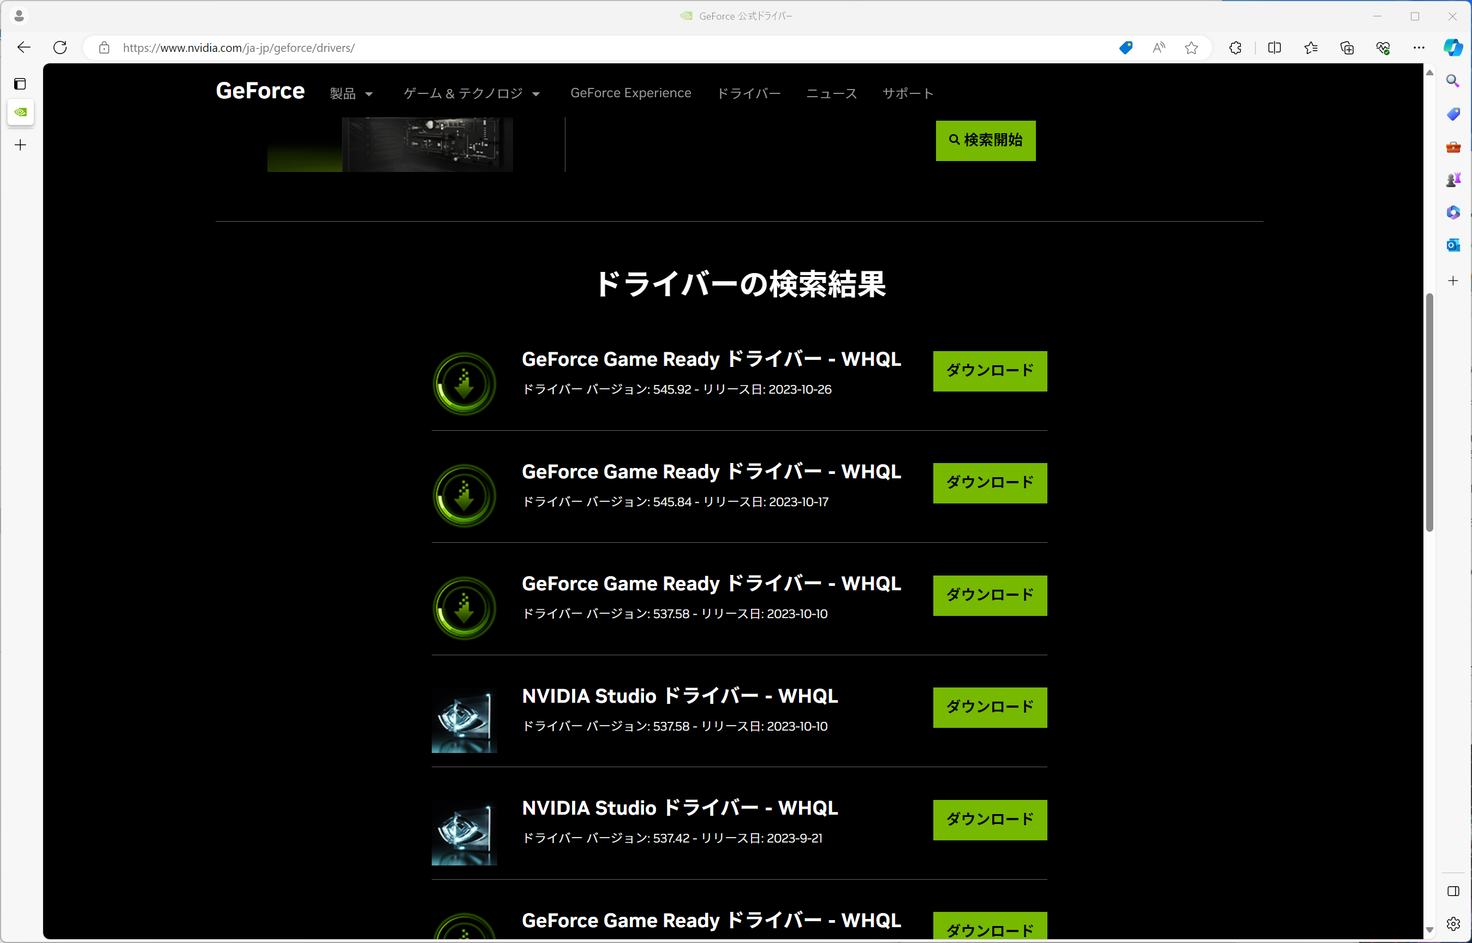Open tab actions menu icon

(x=20, y=84)
